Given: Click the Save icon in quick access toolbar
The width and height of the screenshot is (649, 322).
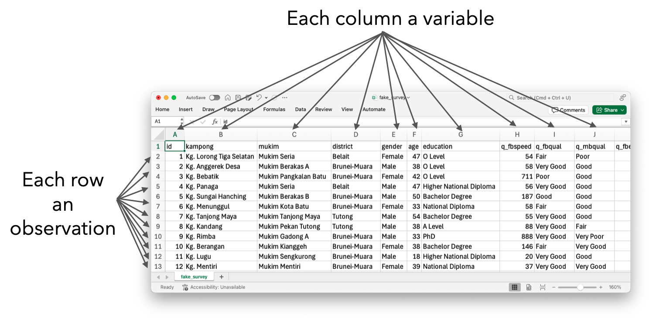Looking at the screenshot, I should 238,98.
